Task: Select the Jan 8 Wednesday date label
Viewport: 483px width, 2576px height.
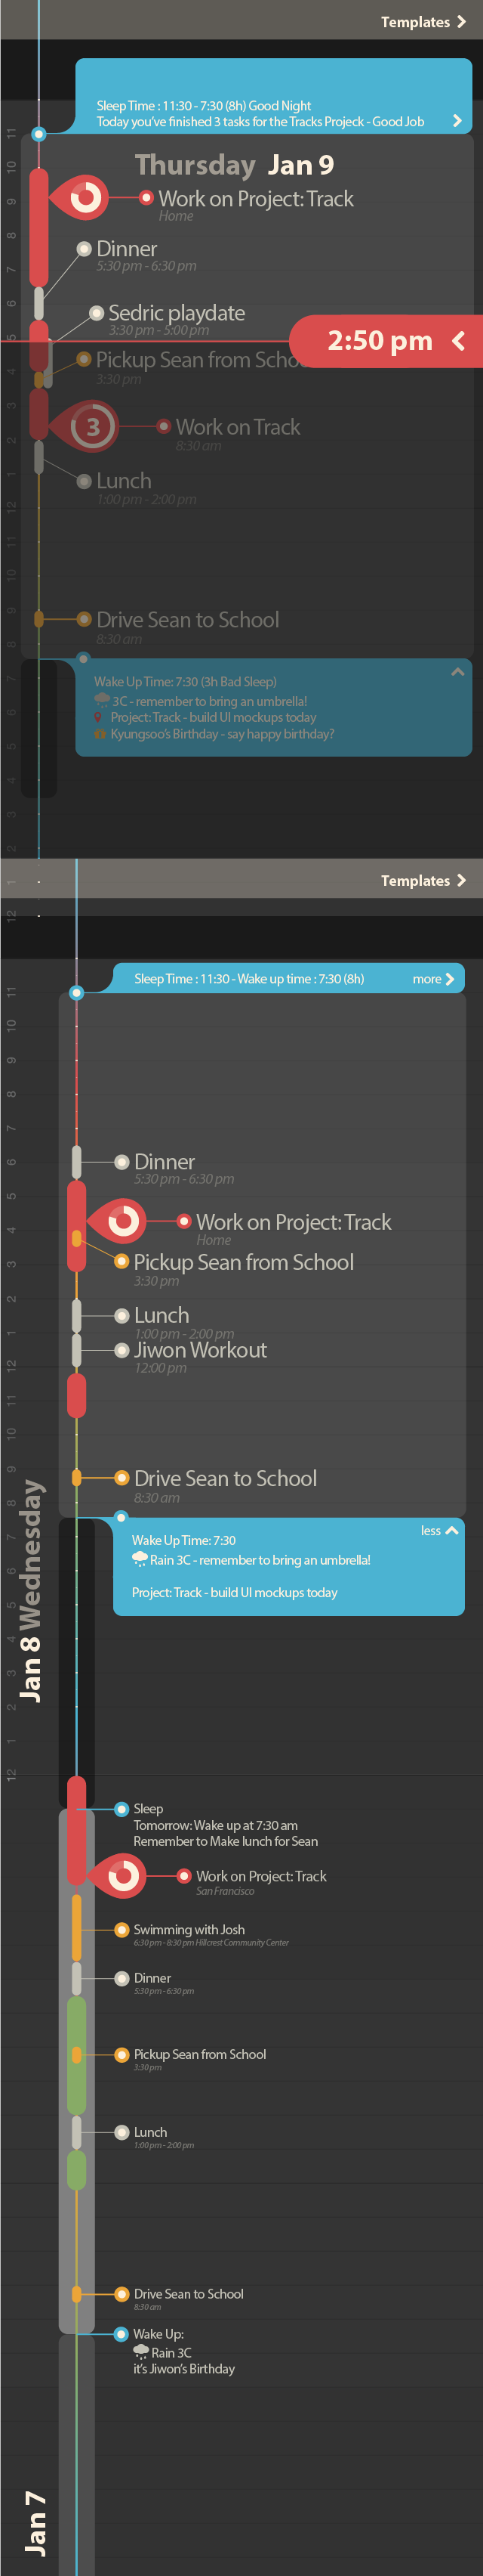Action: pyautogui.click(x=31, y=1590)
